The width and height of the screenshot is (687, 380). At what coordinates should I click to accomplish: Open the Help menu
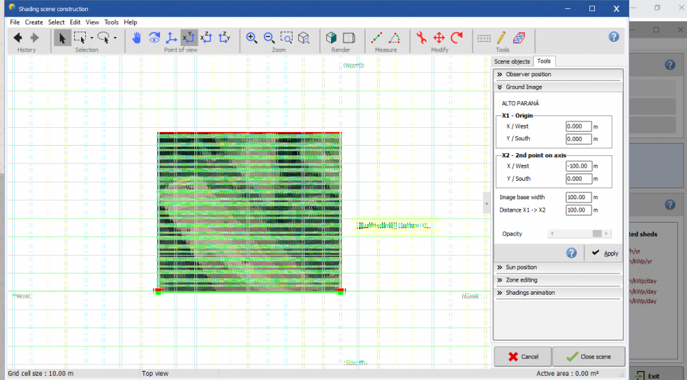[130, 23]
